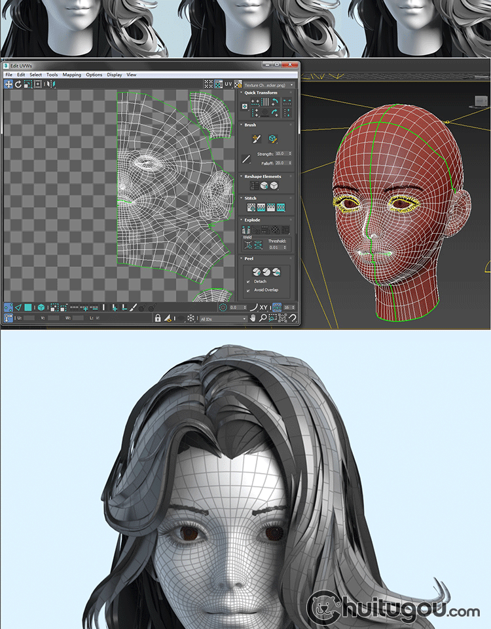
Task: Click the Straighten Selection icon in Reshape Elements
Action: [x=255, y=185]
